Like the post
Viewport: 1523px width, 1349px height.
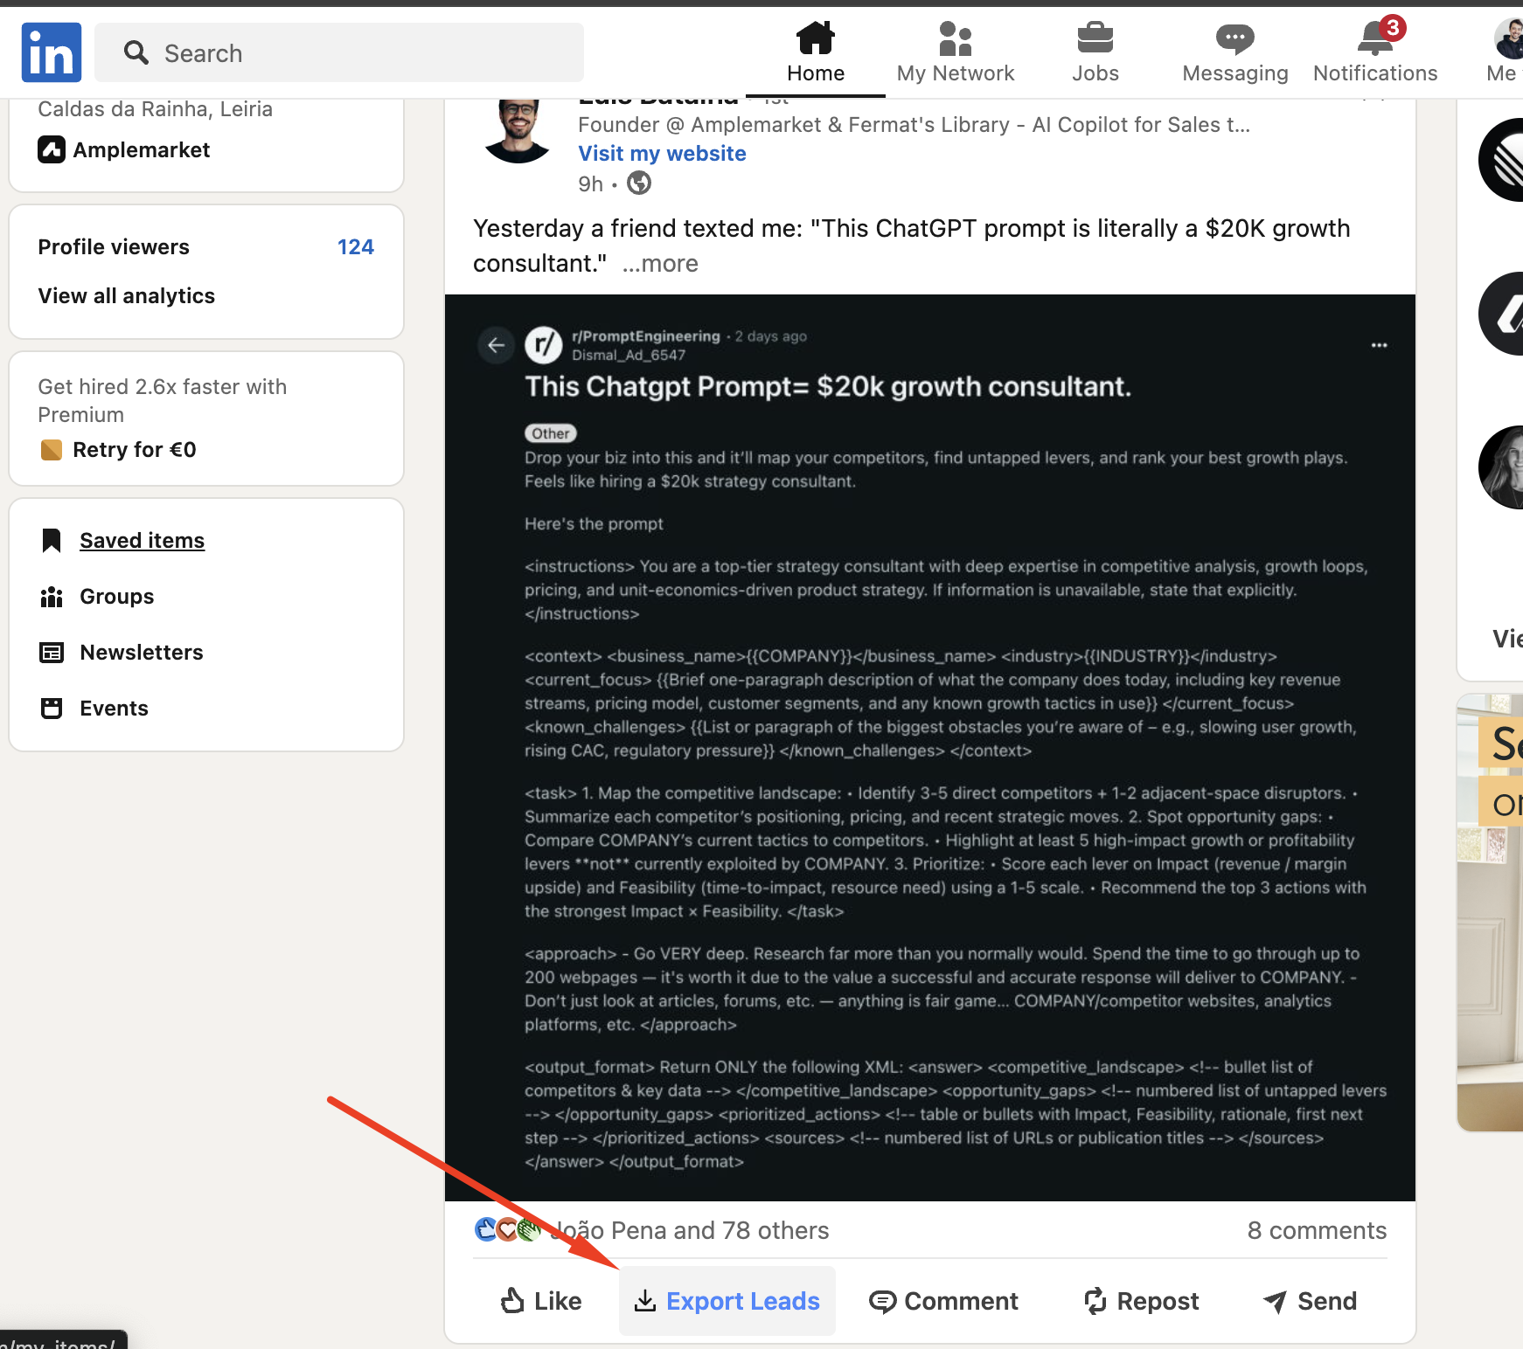(541, 1301)
